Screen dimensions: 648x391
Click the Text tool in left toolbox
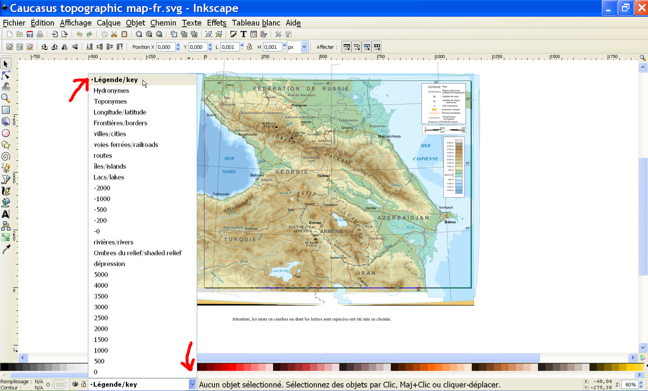tap(6, 214)
